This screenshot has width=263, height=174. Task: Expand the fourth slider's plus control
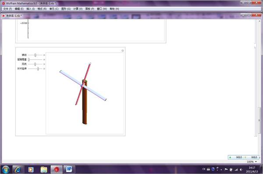[x=44, y=69]
